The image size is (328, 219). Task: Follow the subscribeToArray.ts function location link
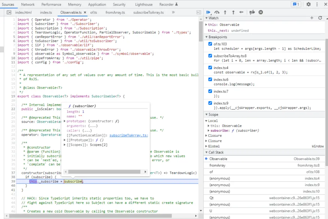tap(128, 135)
